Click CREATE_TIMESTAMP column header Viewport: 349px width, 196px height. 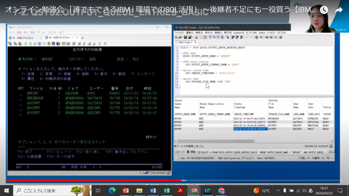pos(244,114)
